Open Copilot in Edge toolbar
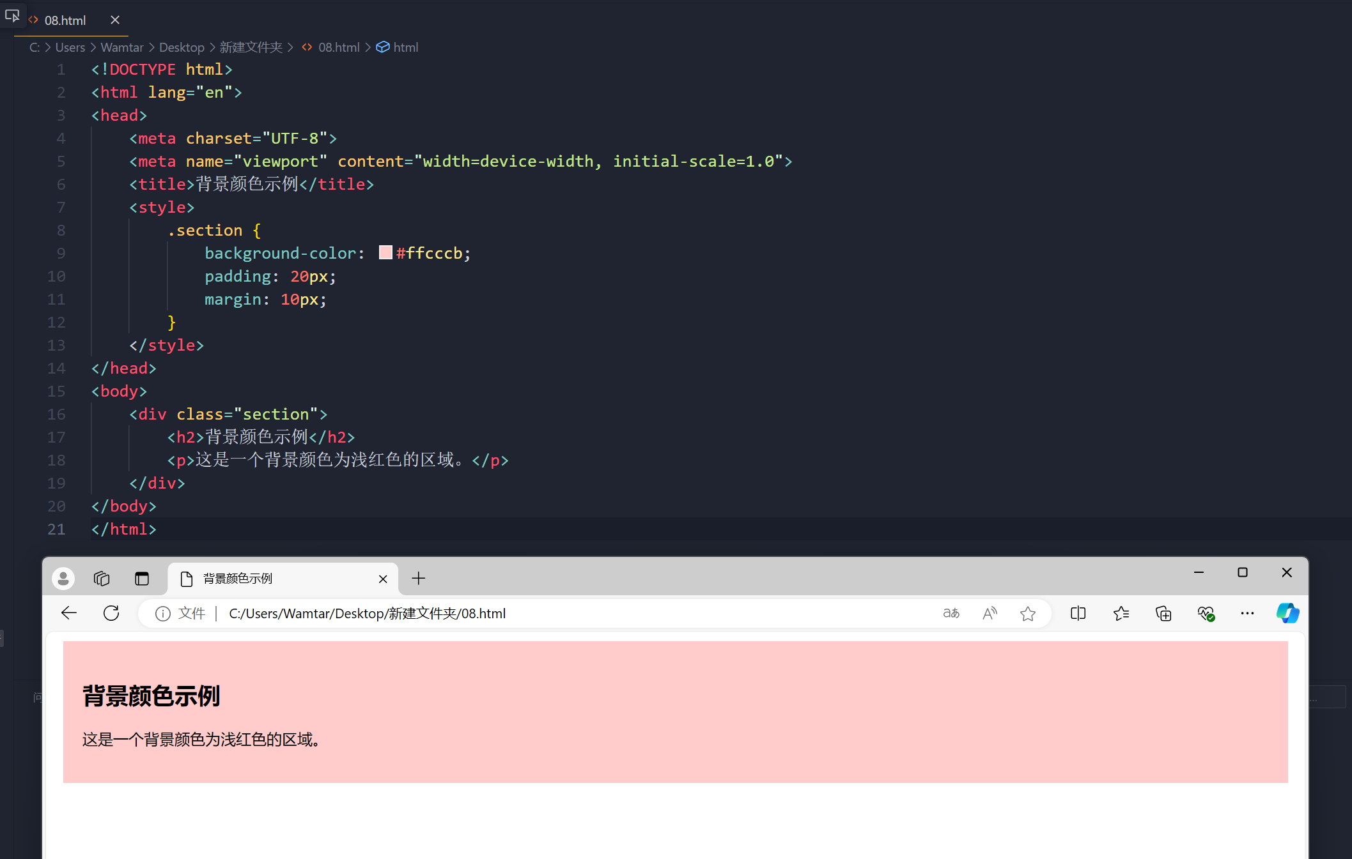Screen dimensions: 1352x859 coord(1287,613)
